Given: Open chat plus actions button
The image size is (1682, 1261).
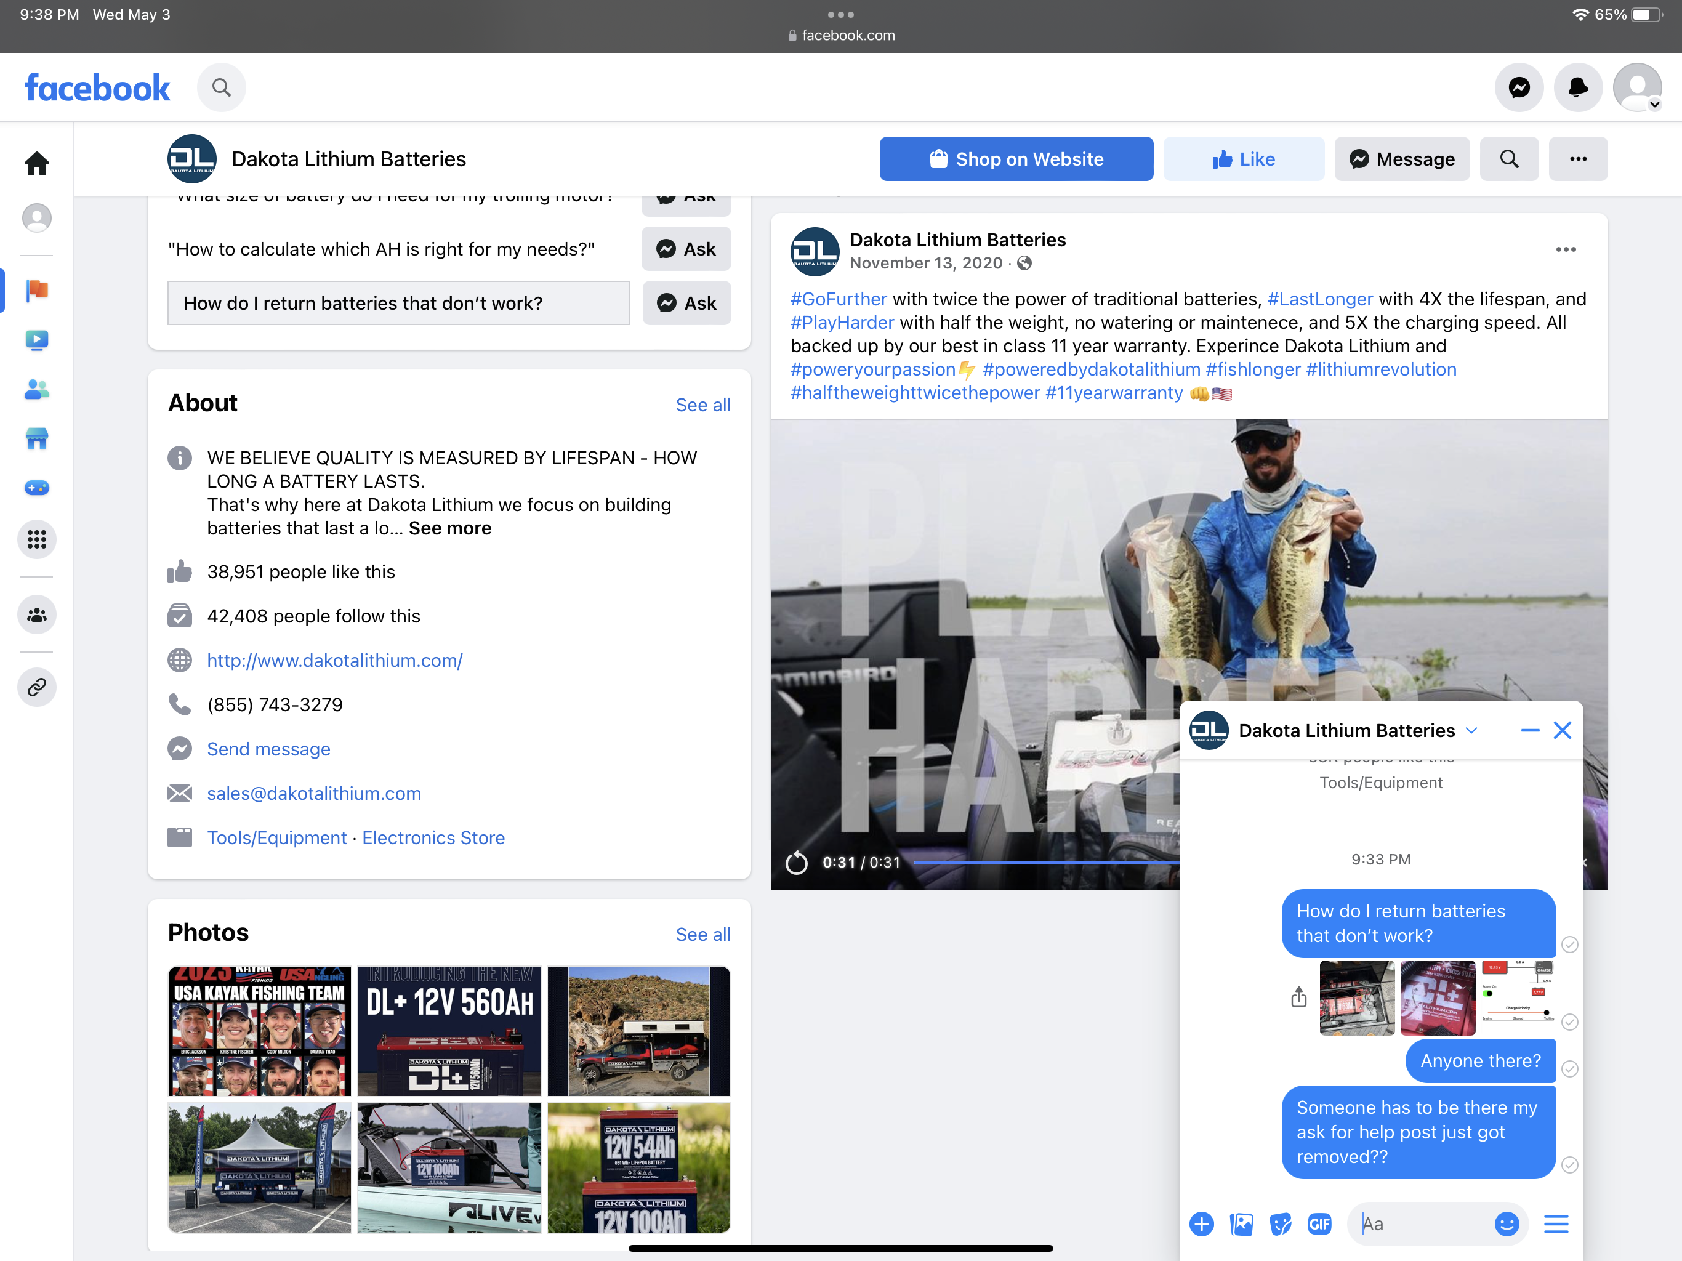Looking at the screenshot, I should (1201, 1223).
